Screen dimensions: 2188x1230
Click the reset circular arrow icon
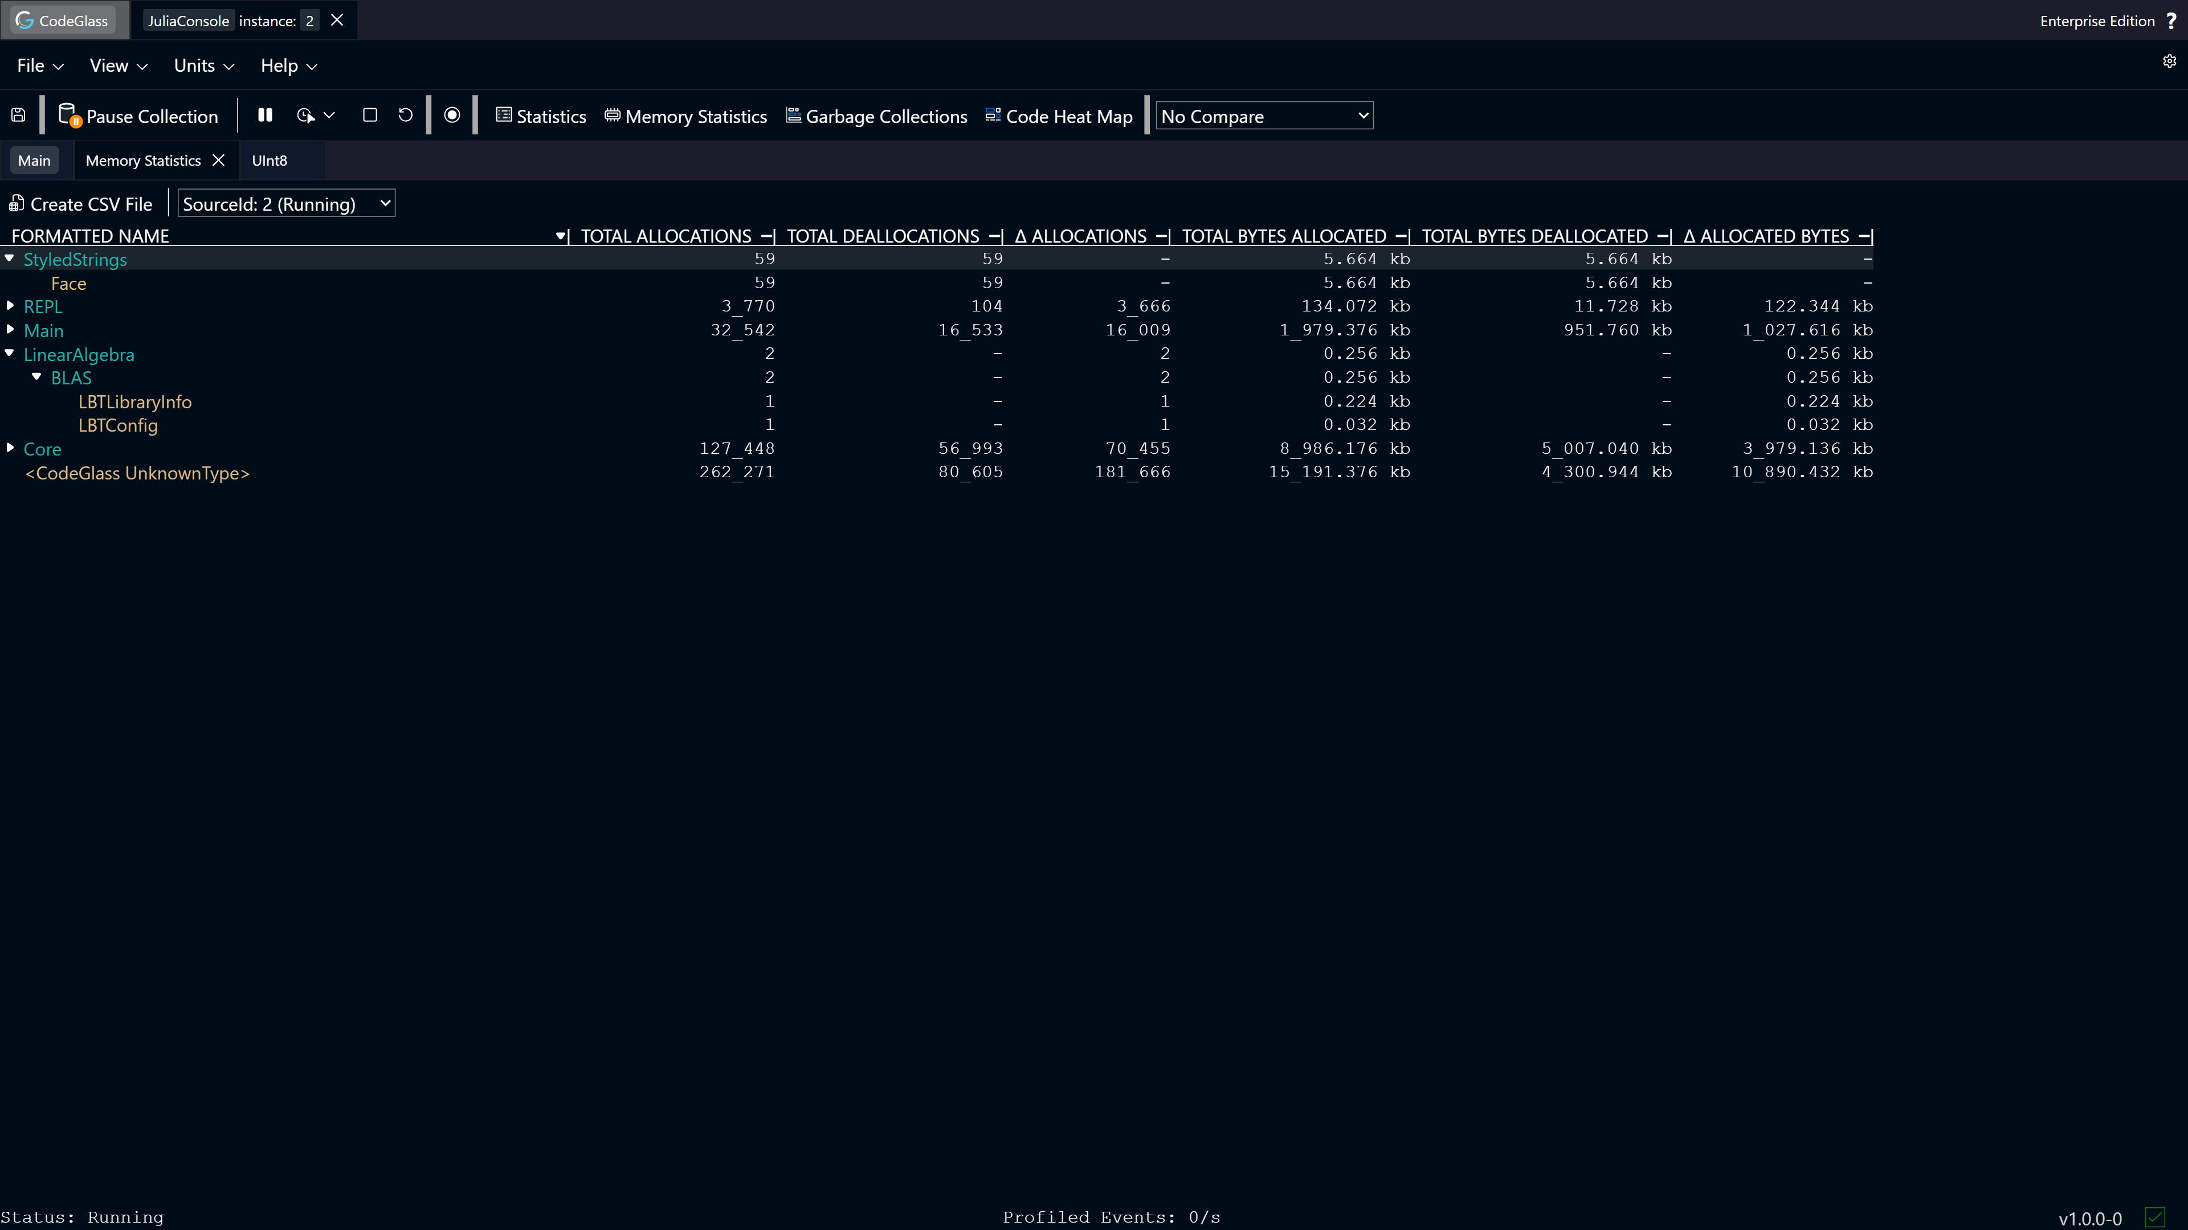click(x=405, y=114)
